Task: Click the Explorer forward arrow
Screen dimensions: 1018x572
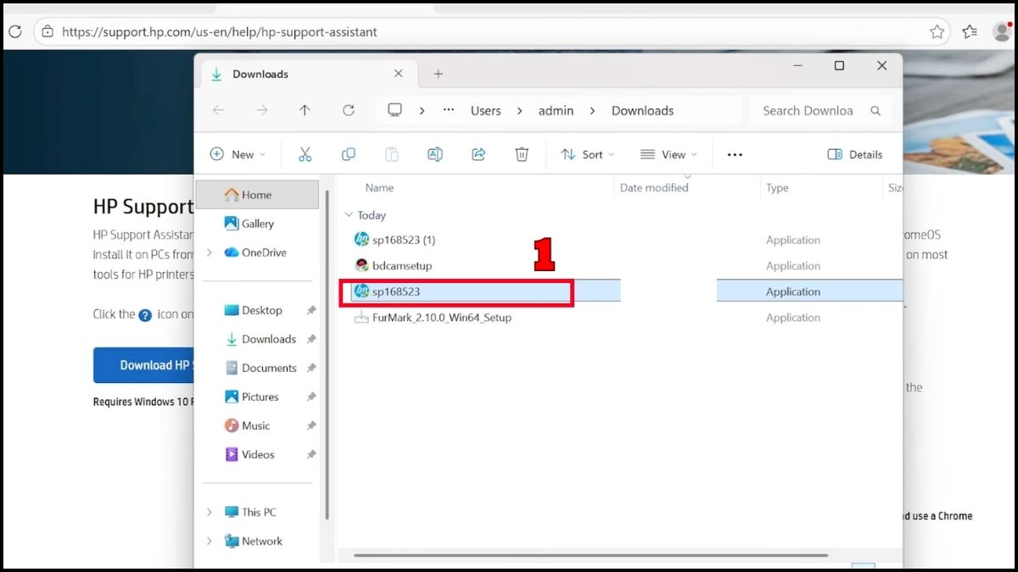Action: point(261,110)
